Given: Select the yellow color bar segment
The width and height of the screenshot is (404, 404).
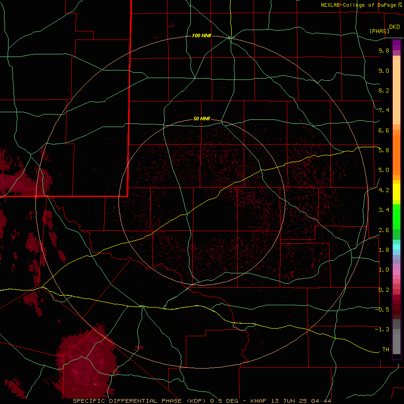Looking at the screenshot, I should [x=396, y=192].
